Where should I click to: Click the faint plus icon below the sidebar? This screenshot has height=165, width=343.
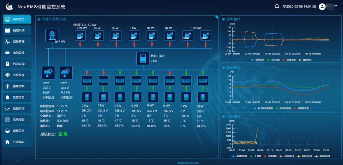[17, 161]
